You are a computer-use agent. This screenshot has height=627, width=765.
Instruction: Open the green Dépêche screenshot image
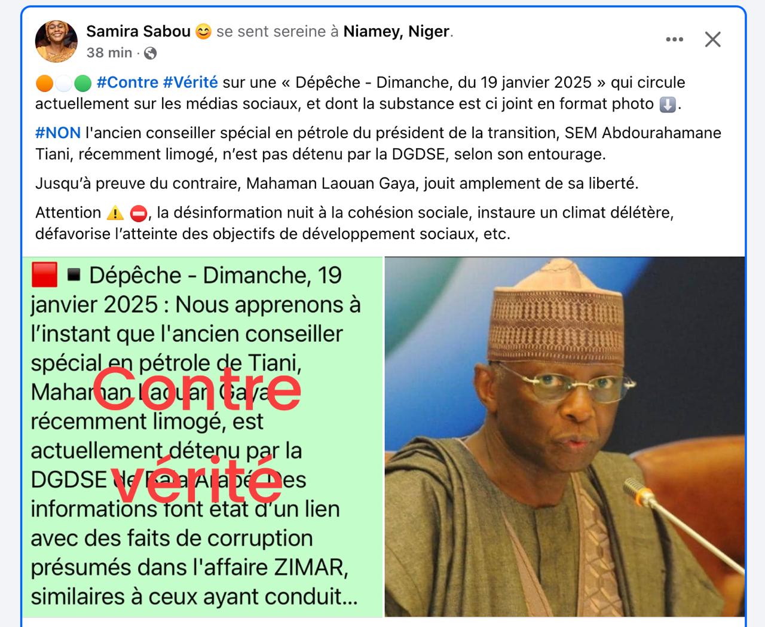point(203,437)
